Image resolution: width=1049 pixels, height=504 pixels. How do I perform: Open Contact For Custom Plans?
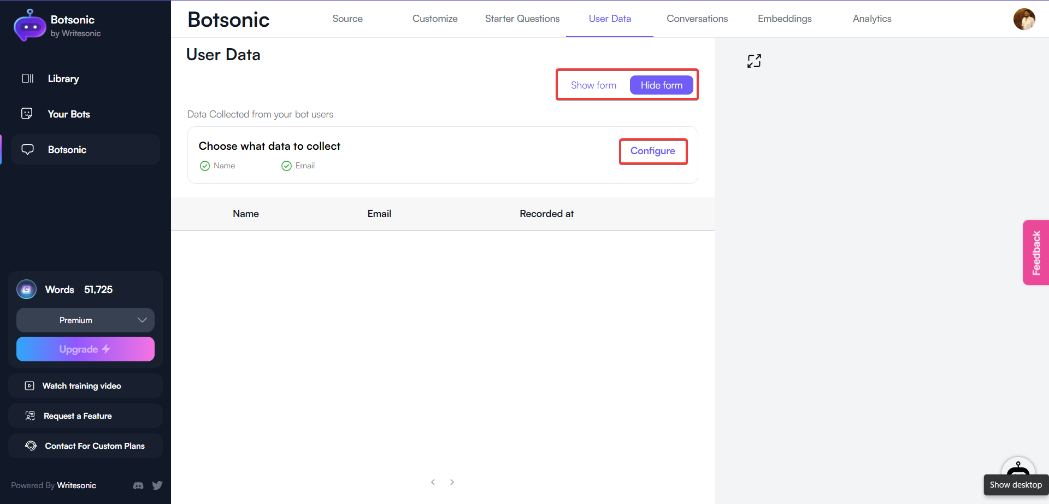[95, 446]
